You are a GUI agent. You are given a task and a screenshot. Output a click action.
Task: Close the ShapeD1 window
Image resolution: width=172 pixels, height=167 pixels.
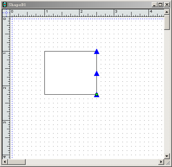click(167, 5)
